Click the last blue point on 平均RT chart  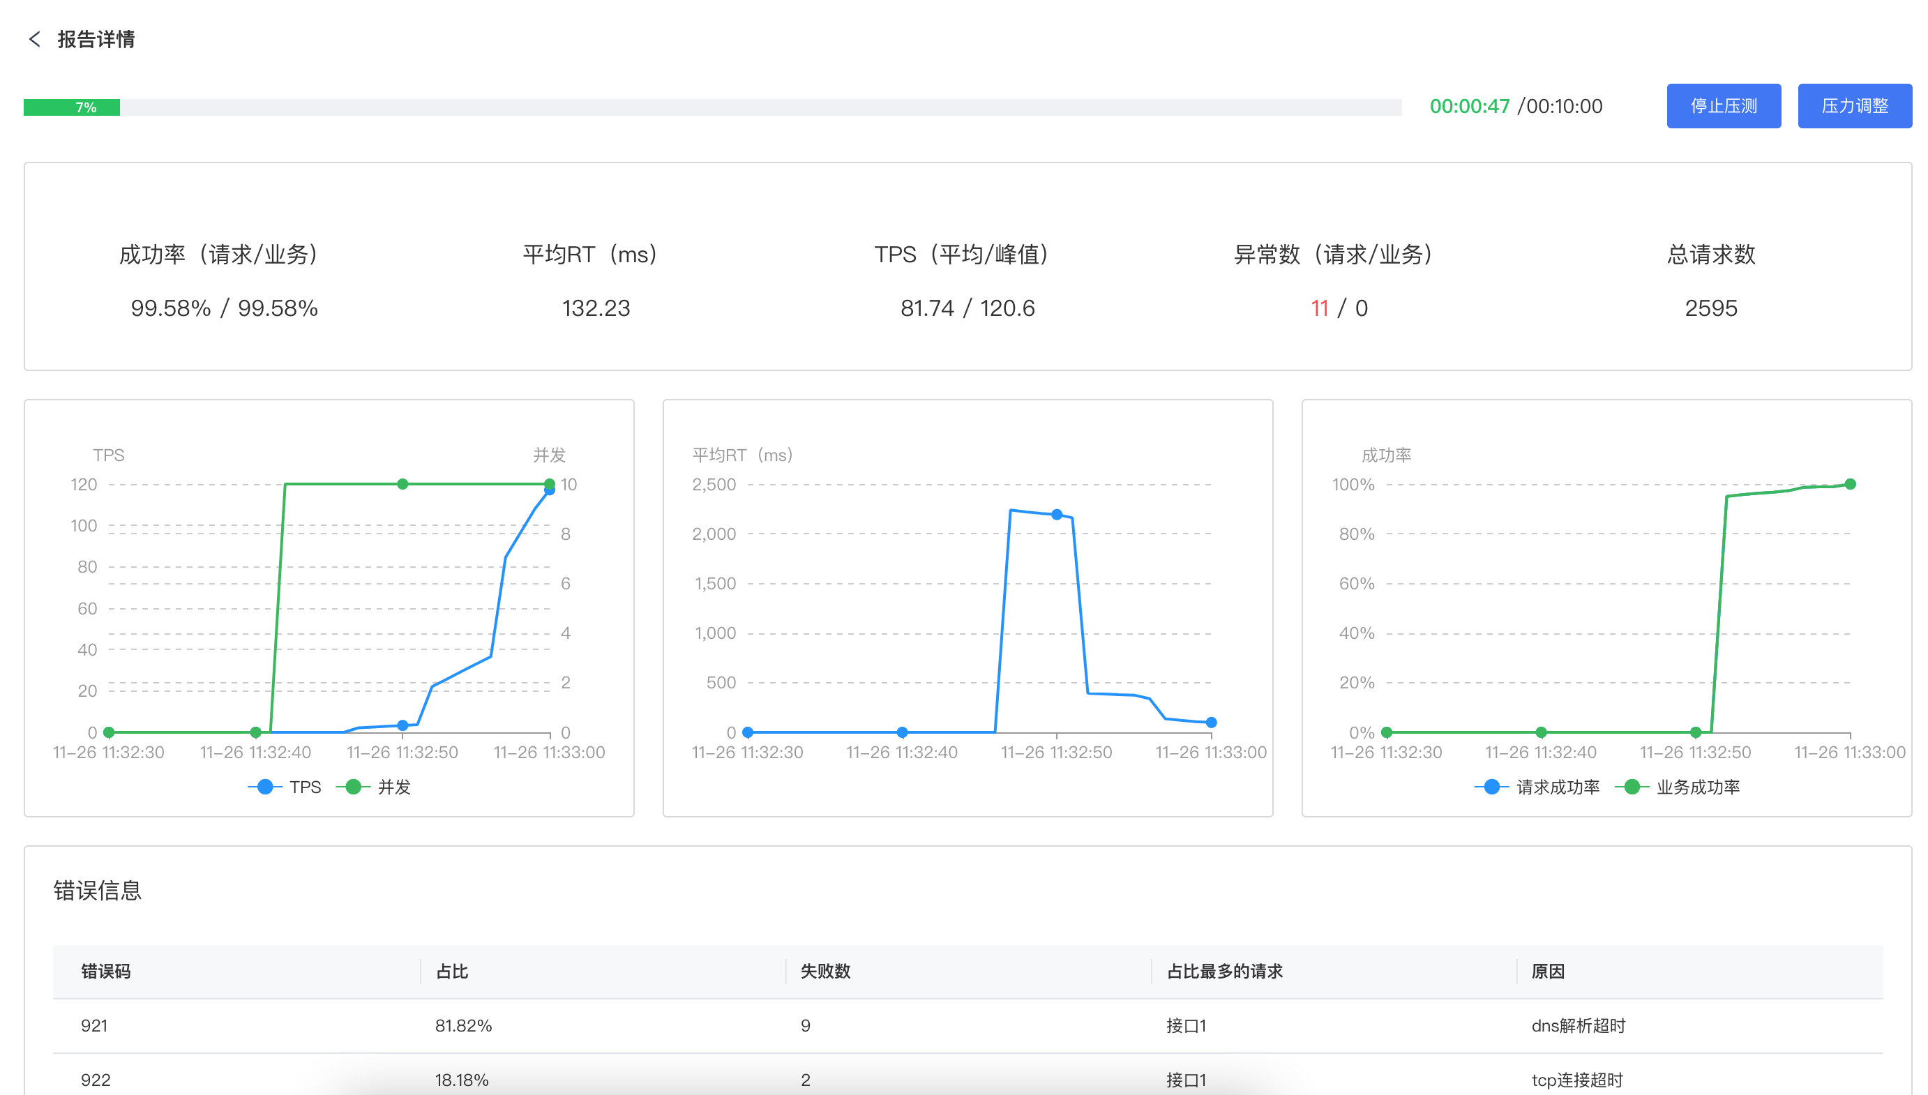point(1211,723)
